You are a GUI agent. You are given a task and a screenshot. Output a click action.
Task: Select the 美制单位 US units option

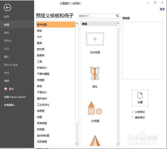click(x=133, y=117)
